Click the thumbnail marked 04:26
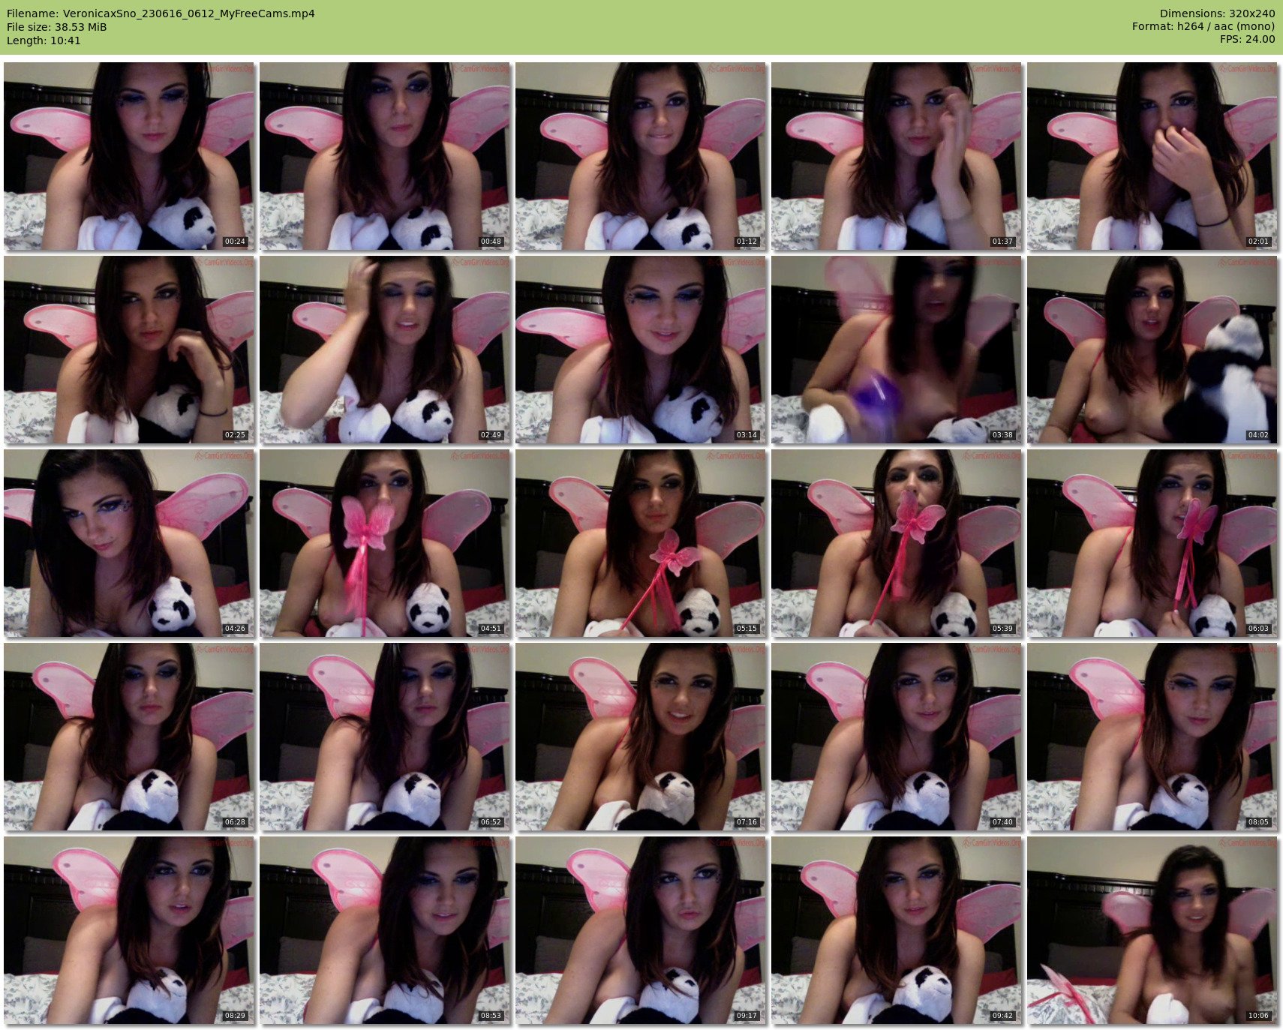This screenshot has height=1030, width=1283. (129, 543)
